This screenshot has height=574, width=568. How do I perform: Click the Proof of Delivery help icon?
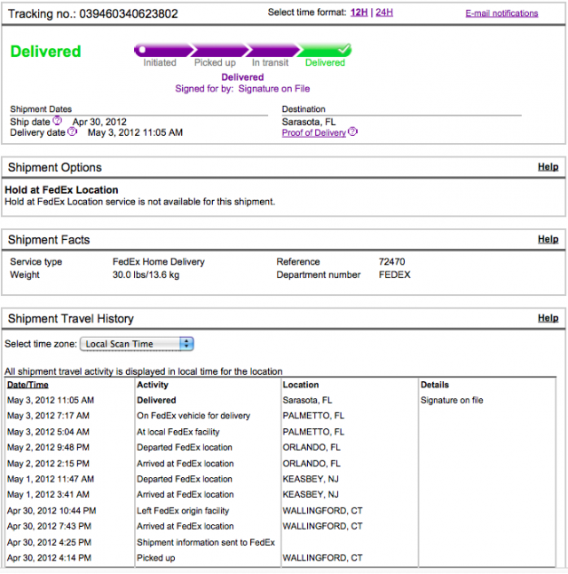(x=352, y=132)
